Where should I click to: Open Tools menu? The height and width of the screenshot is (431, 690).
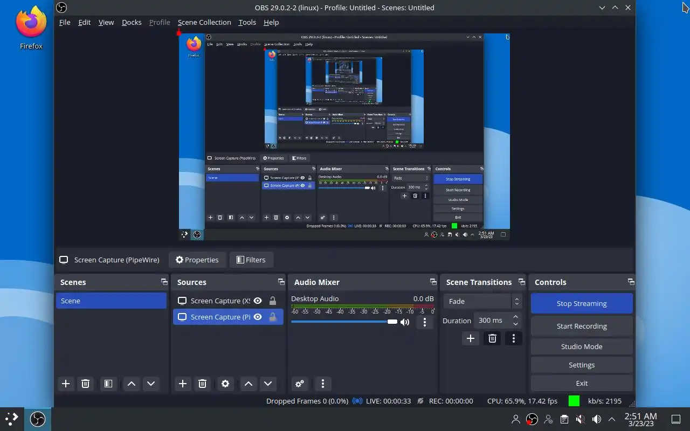[247, 22]
